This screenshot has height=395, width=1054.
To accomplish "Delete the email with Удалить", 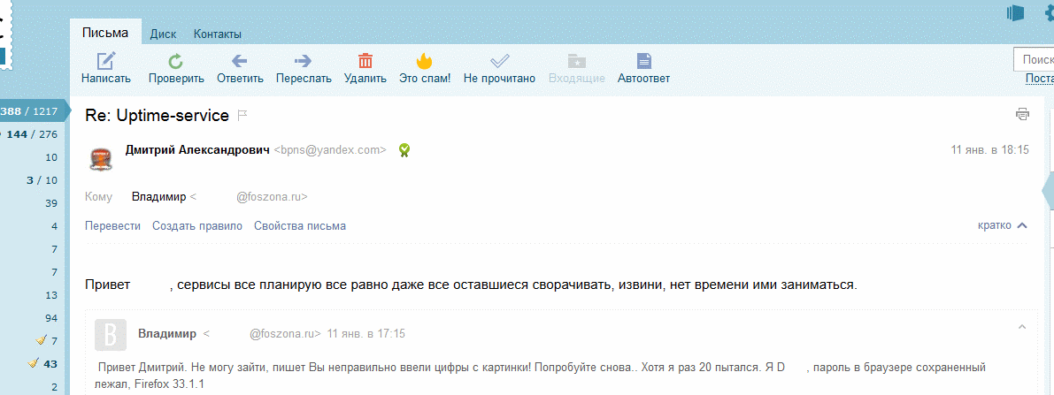I will coord(365,62).
